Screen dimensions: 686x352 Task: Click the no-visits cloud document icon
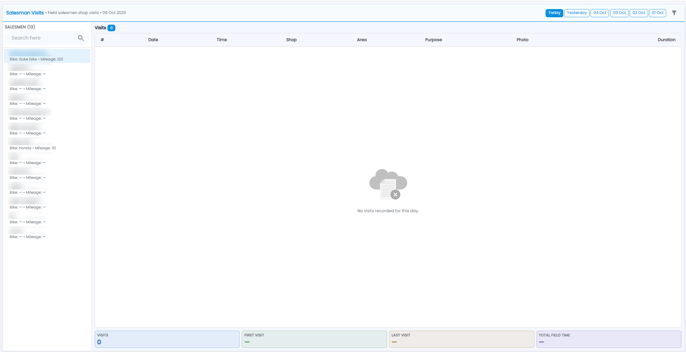pyautogui.click(x=388, y=184)
